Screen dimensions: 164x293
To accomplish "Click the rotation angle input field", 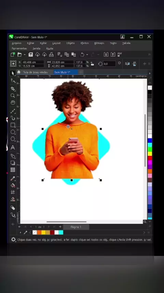I will 109,64.
